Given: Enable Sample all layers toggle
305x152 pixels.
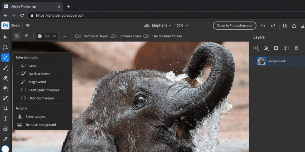Looking at the screenshot, I should click(78, 36).
